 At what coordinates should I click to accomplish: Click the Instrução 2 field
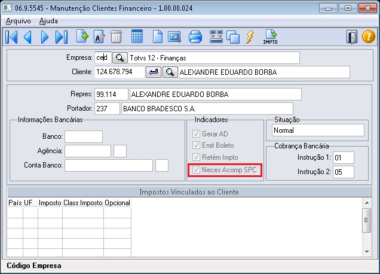[x=344, y=172]
